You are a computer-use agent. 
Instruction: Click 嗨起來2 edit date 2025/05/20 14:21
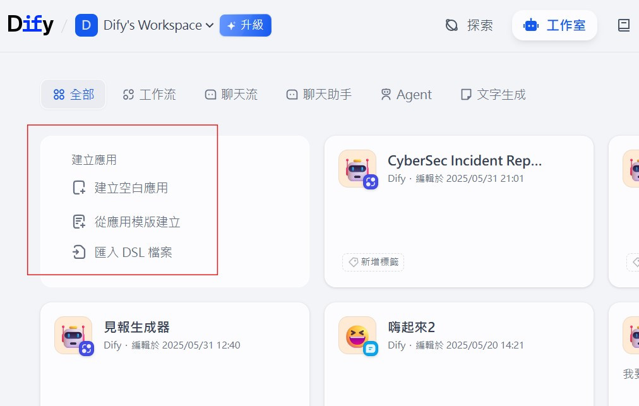pyautogui.click(x=485, y=345)
